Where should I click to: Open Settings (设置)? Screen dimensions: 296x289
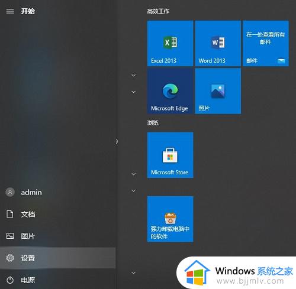click(x=57, y=258)
